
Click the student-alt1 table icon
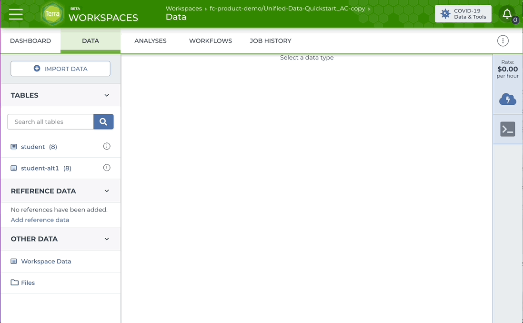tap(14, 168)
